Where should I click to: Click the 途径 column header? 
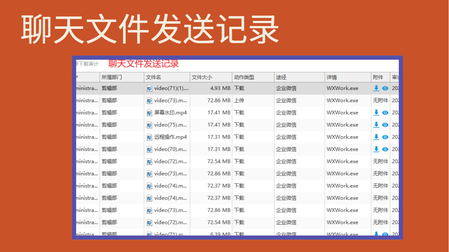(299, 77)
